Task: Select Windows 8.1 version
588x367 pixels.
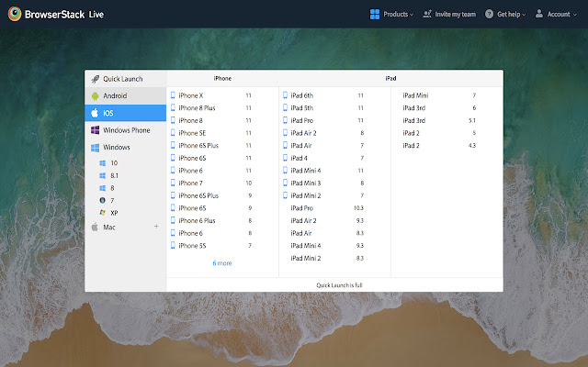Action: coord(114,174)
